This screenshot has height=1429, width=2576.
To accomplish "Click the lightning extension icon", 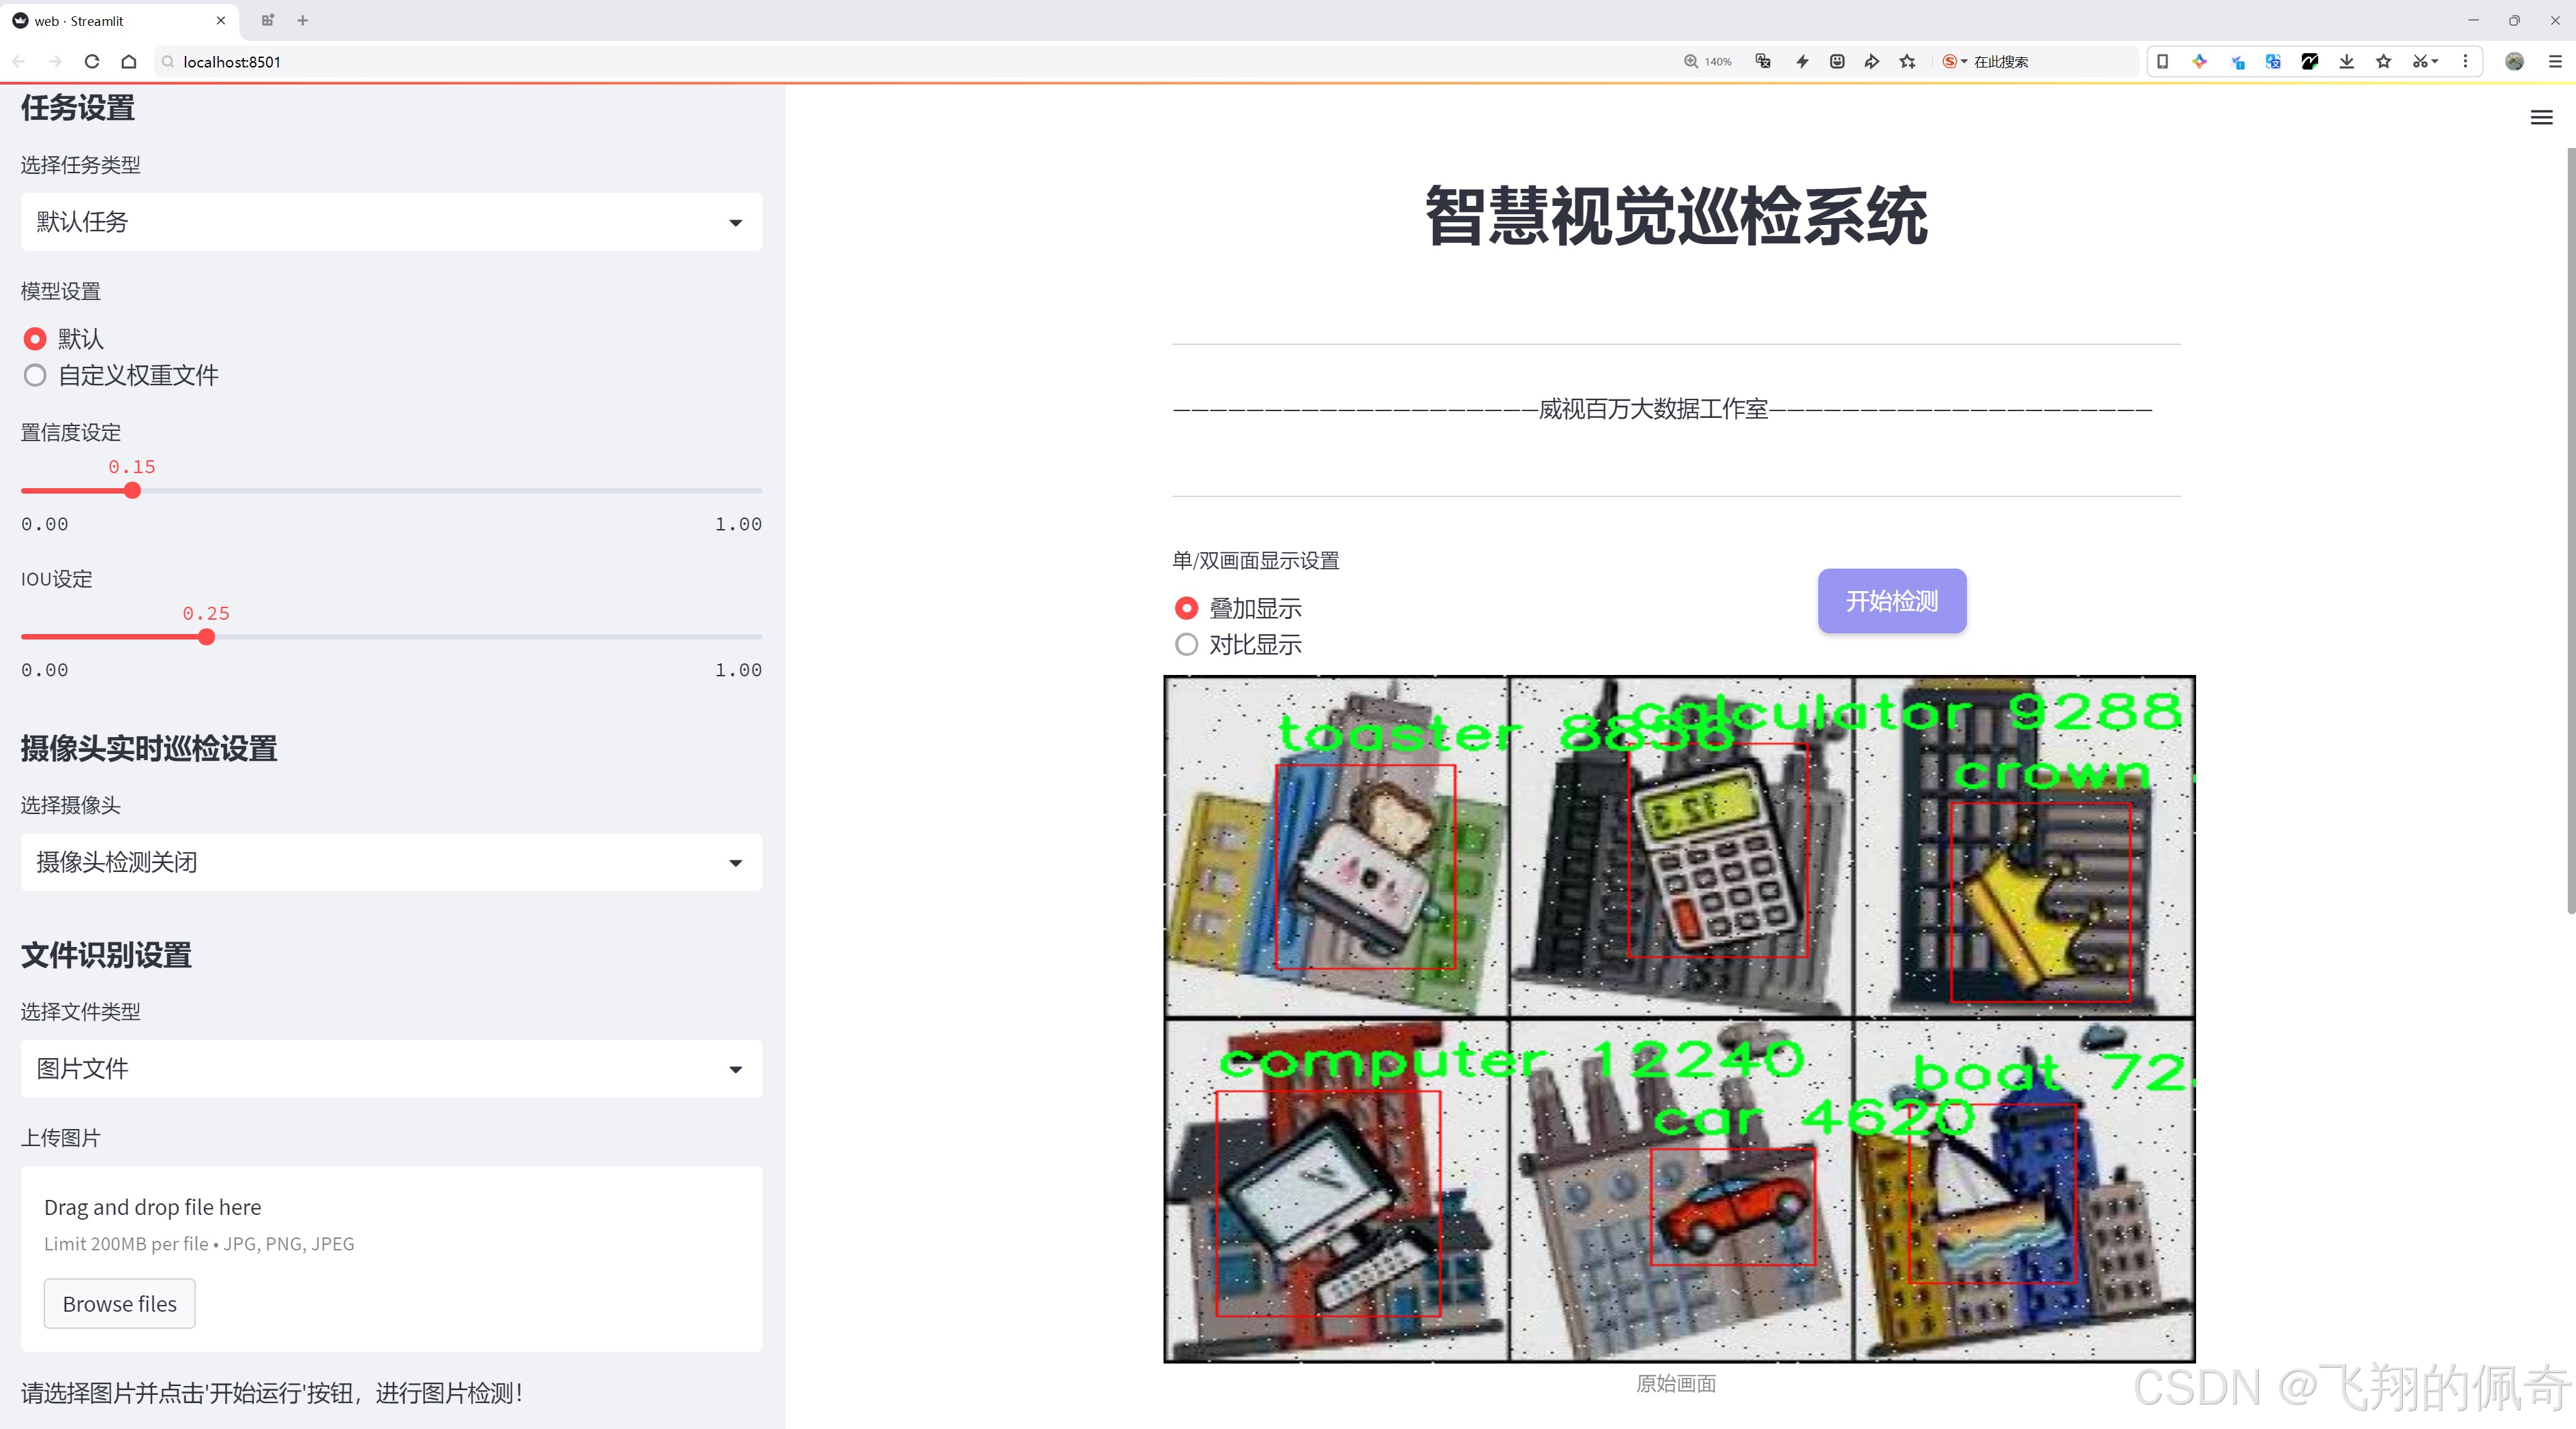I will (1802, 61).
